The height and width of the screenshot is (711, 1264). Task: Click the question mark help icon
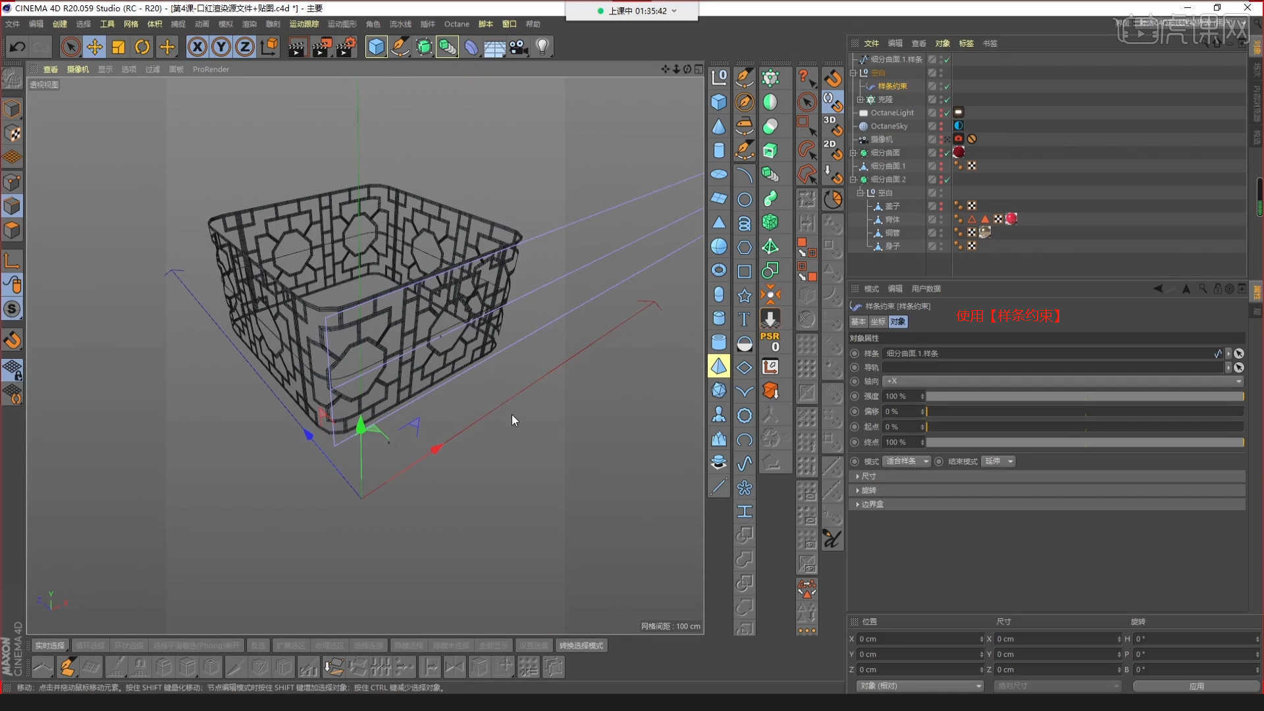(806, 78)
